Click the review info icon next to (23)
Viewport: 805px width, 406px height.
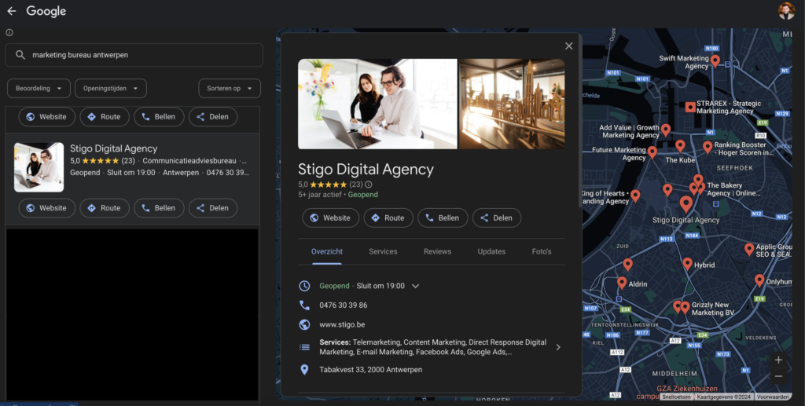pos(369,185)
